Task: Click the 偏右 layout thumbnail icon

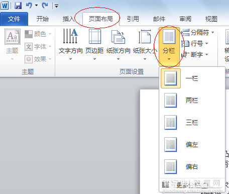Action: [171, 167]
